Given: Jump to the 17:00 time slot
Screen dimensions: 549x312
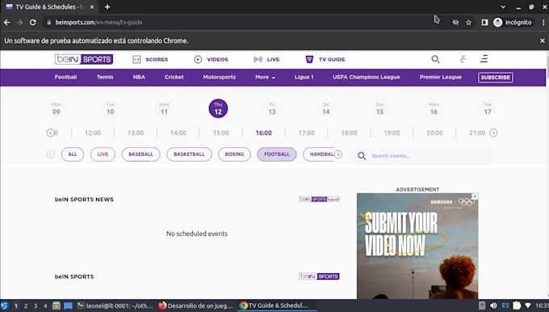Looking at the screenshot, I should point(306,133).
